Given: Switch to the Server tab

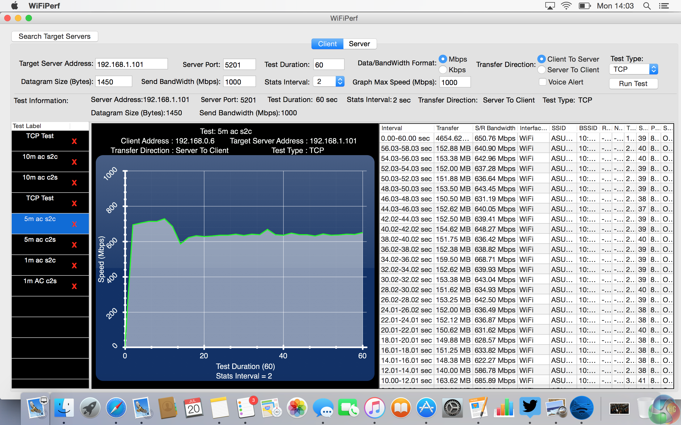Looking at the screenshot, I should click(x=359, y=44).
